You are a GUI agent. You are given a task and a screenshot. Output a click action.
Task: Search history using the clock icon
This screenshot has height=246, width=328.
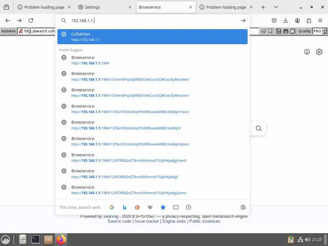(x=188, y=207)
